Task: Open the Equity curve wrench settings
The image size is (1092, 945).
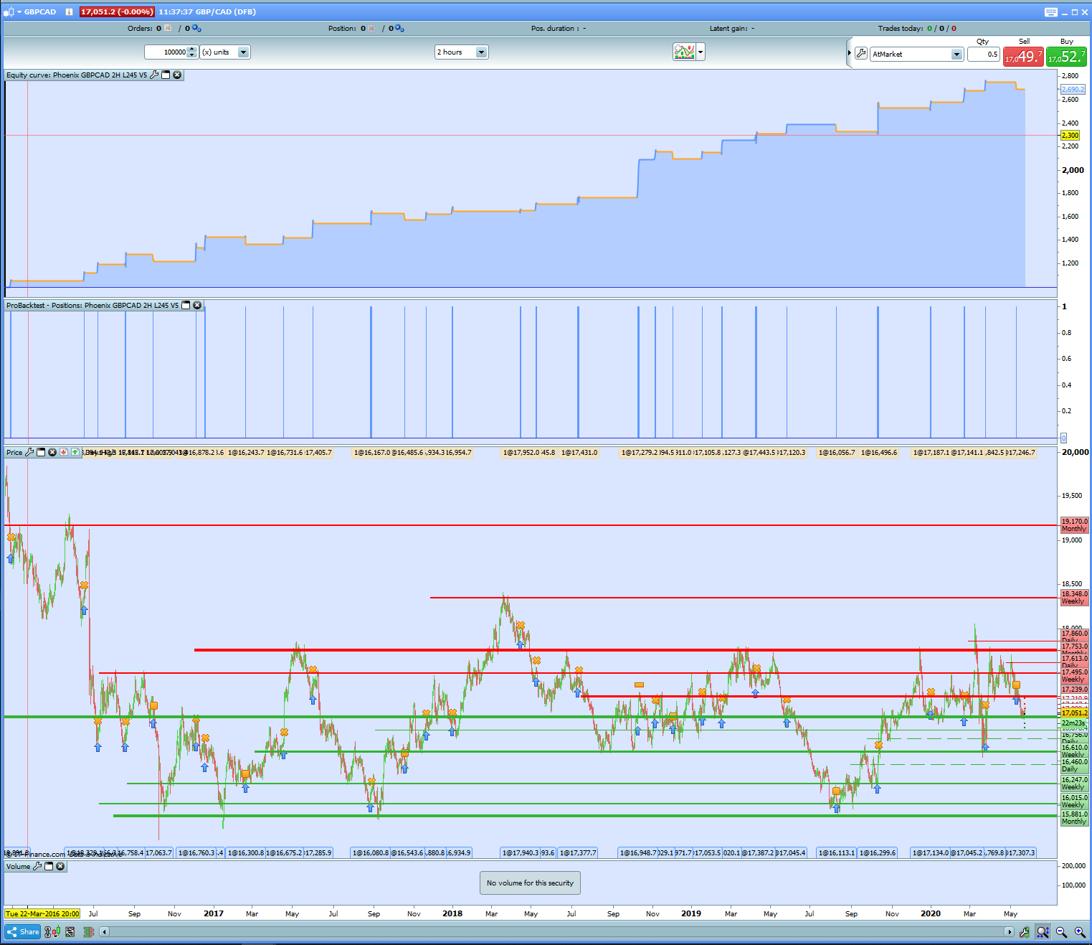Action: coord(154,75)
